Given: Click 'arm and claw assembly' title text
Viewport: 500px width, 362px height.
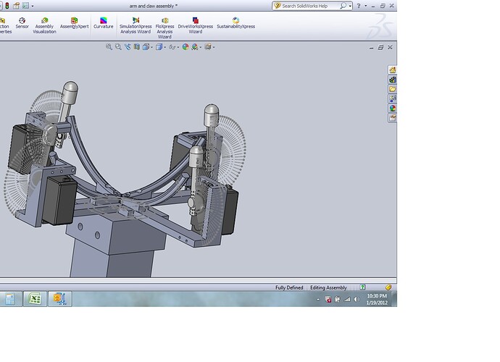Looking at the screenshot, I should tap(154, 6).
